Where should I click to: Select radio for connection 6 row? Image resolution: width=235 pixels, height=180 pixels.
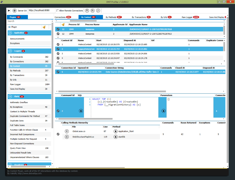coord(58,72)
